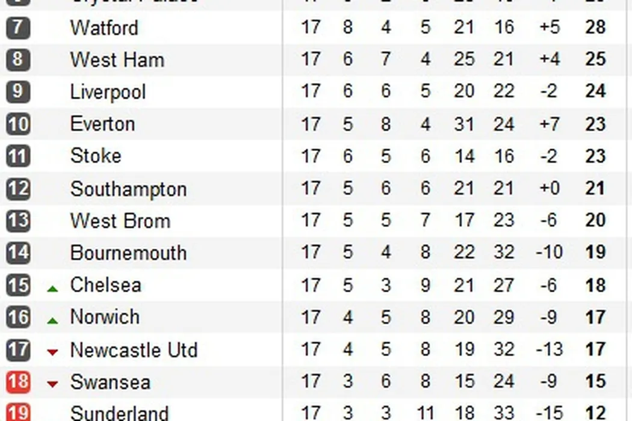Click the position 10 badge beside Everton
The height and width of the screenshot is (421, 632).
pos(17,124)
